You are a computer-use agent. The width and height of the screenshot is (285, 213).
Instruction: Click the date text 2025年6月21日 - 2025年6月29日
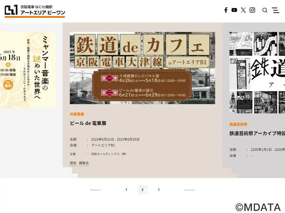coord(115,139)
